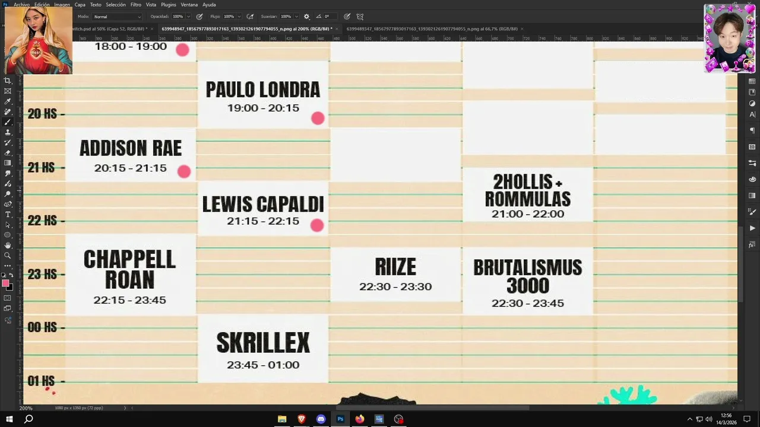This screenshot has width=760, height=427.
Task: Select the Gradient tool
Action: [8, 162]
